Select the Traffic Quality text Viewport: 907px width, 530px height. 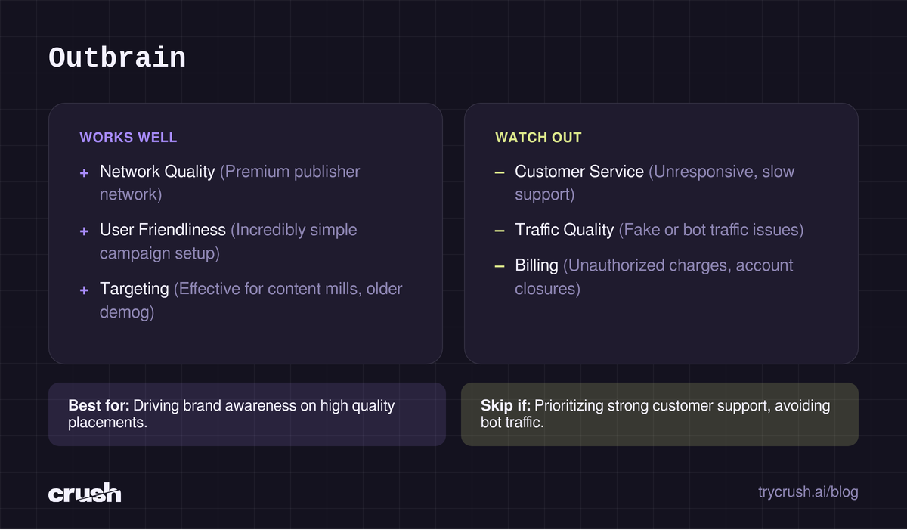pos(565,229)
